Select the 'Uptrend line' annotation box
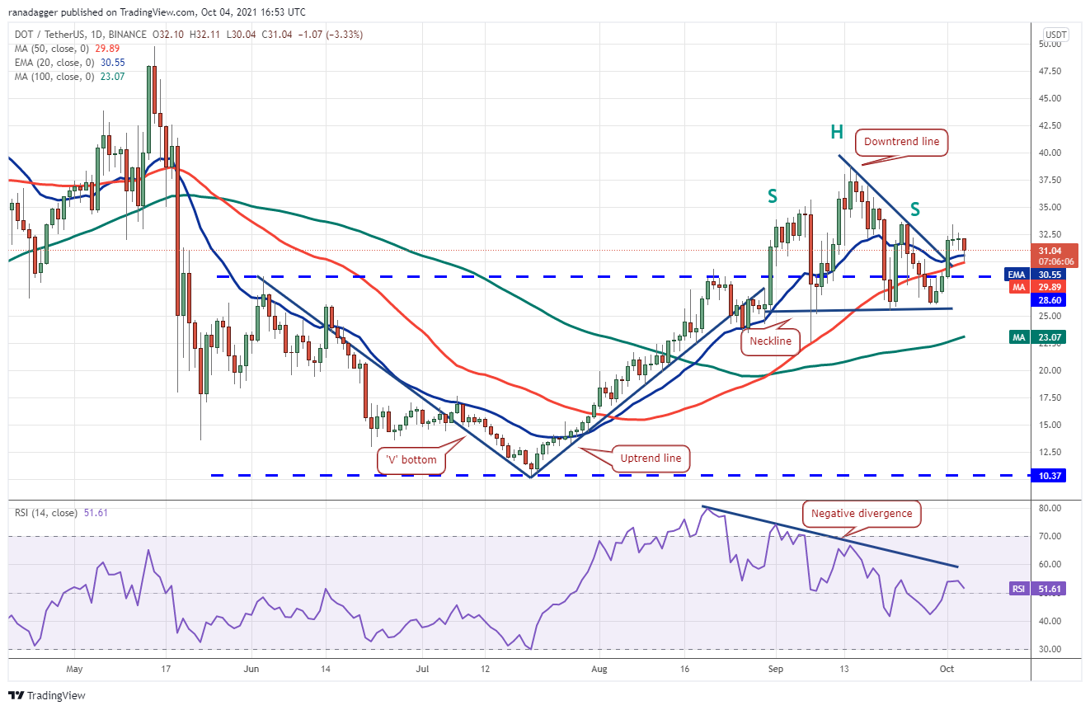Screen dimensions: 1090x710 click(650, 458)
